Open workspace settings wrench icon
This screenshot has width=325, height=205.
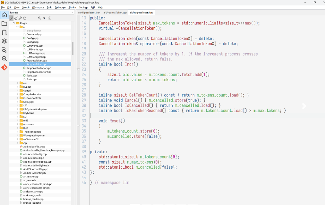coord(20,18)
